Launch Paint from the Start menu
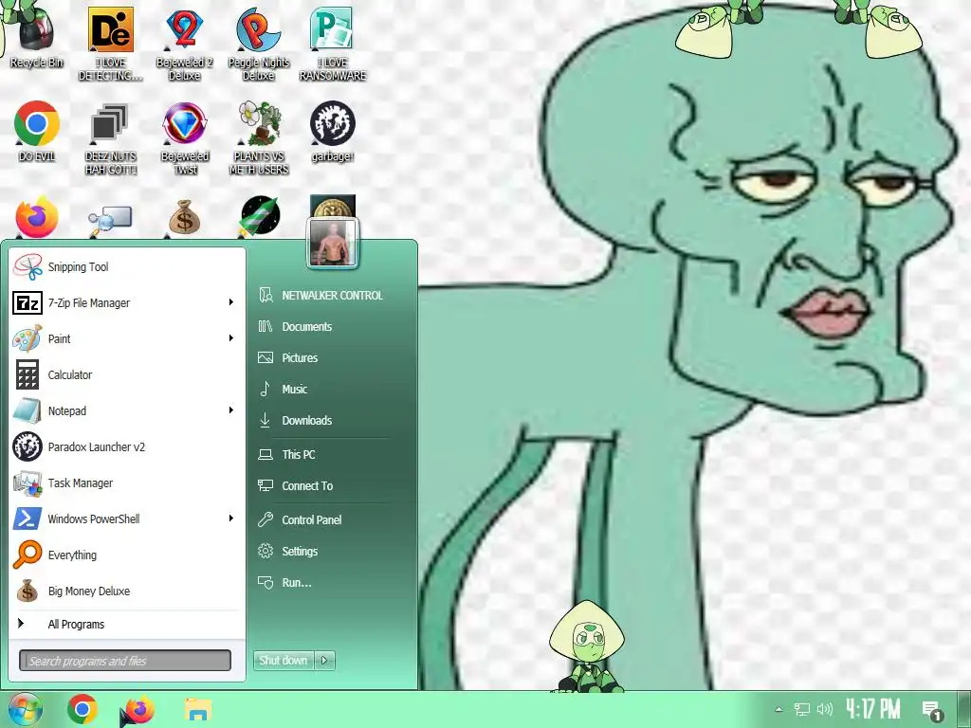 (x=126, y=338)
